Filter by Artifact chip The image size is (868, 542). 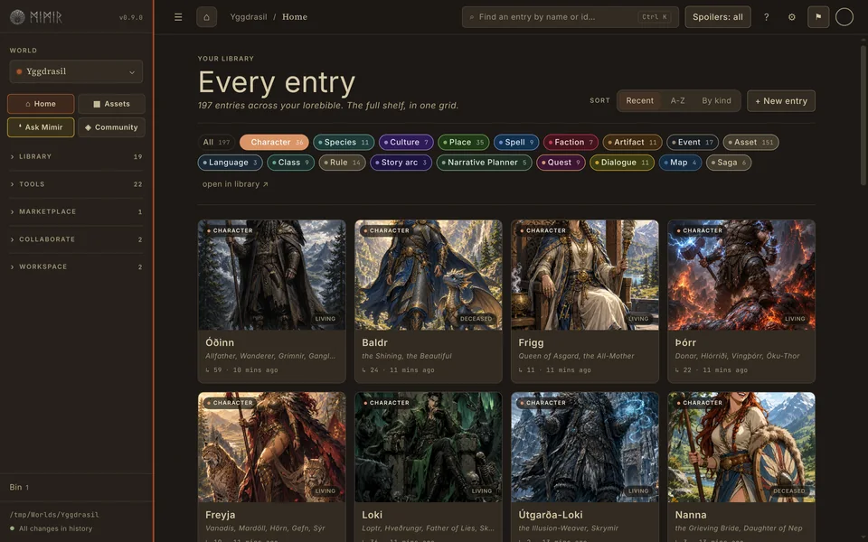click(632, 142)
